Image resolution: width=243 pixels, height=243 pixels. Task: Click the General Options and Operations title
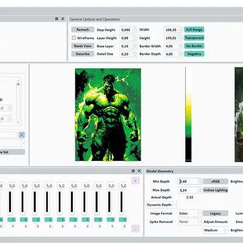(x=95, y=19)
